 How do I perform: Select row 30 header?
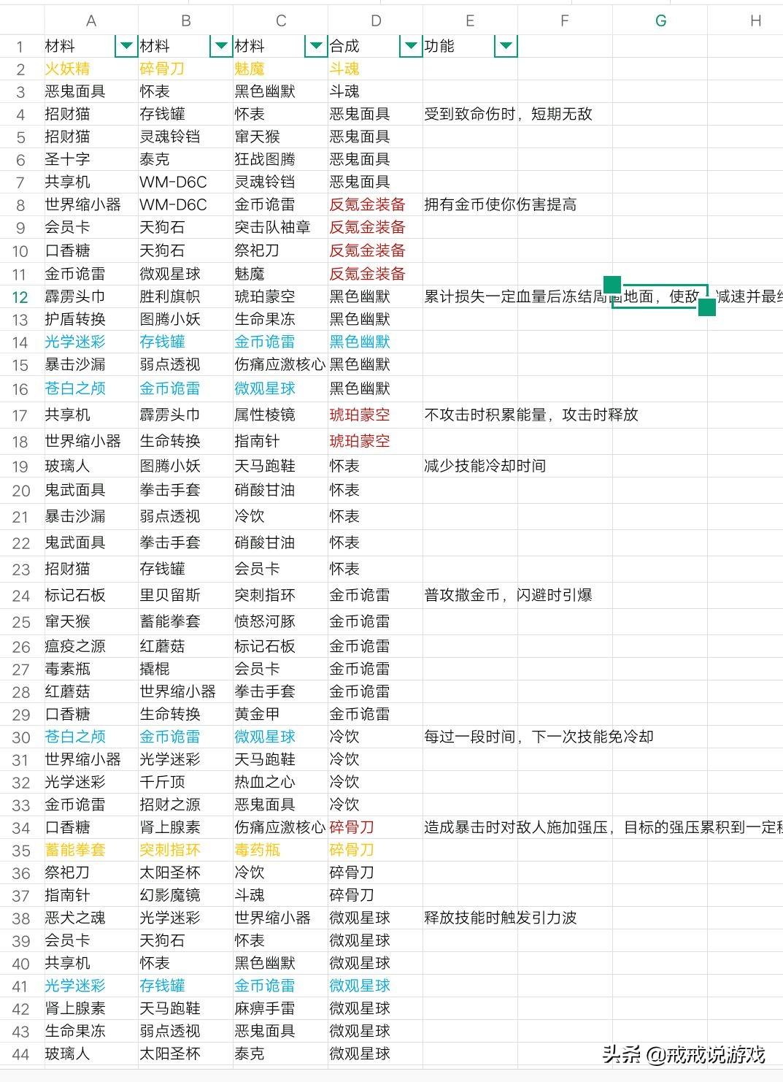20,737
